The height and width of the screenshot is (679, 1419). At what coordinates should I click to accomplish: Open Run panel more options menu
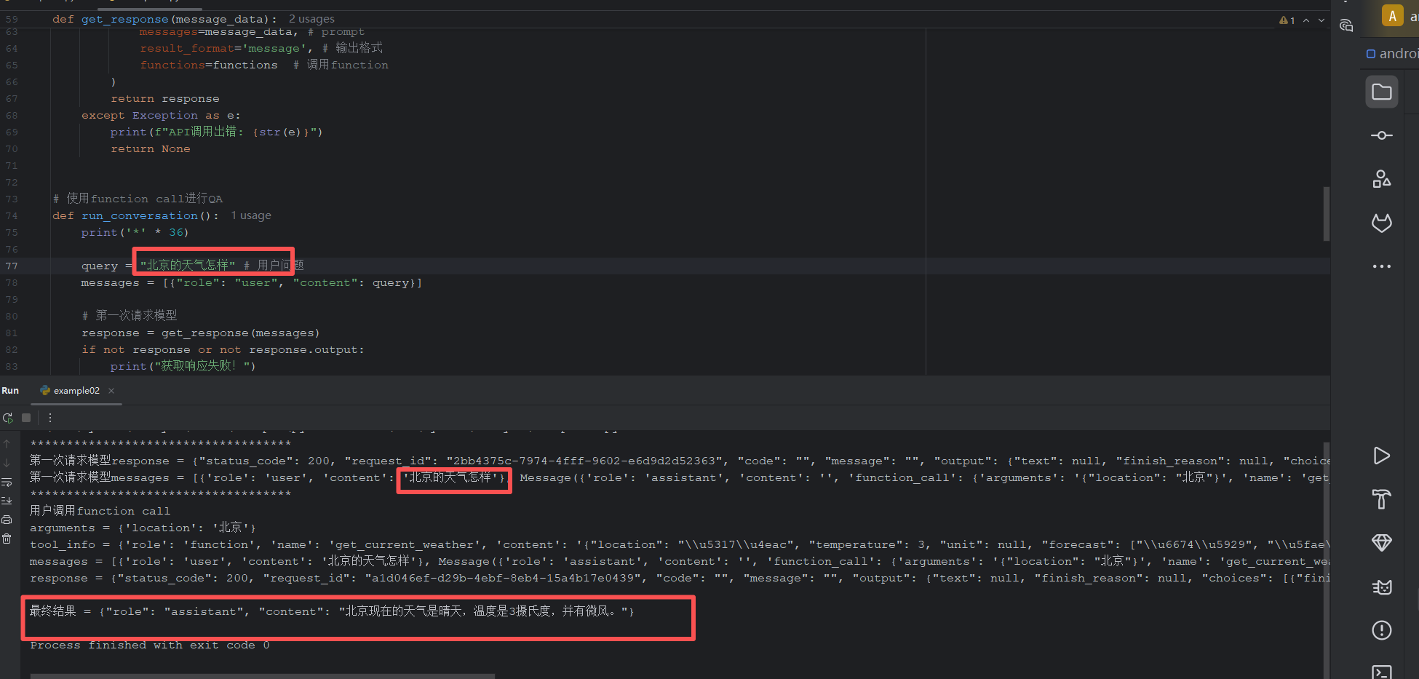pyautogui.click(x=49, y=418)
